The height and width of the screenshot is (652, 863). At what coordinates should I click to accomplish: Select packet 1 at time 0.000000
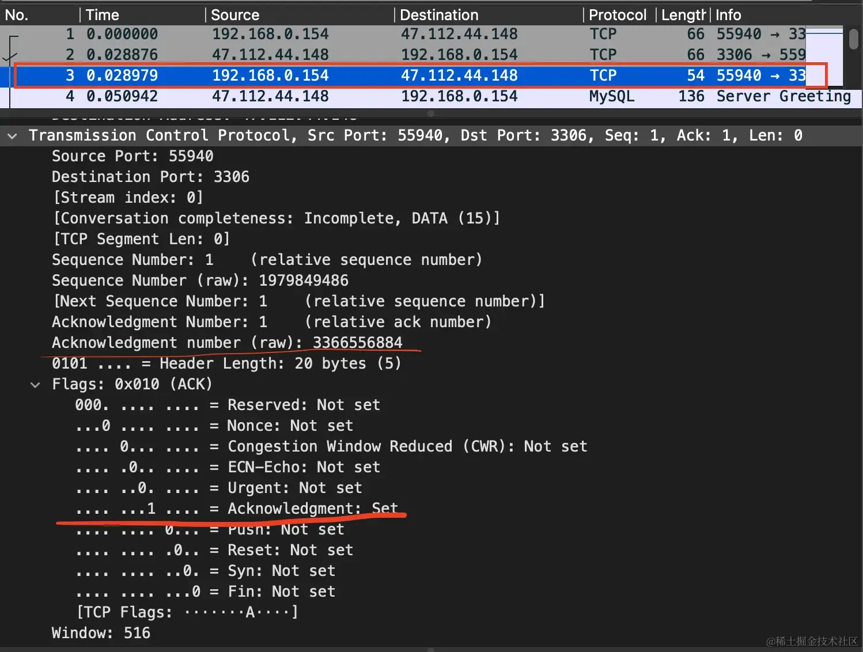tap(403, 34)
